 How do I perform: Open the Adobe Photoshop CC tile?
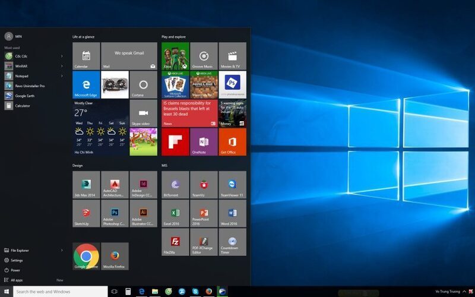[115, 213]
